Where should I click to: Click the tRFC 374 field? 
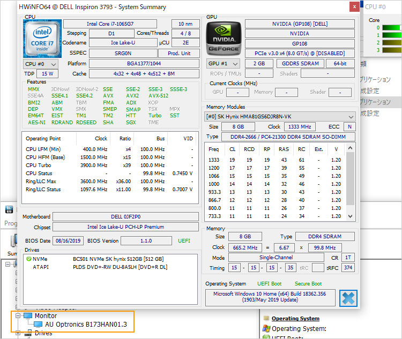pyautogui.click(x=348, y=268)
